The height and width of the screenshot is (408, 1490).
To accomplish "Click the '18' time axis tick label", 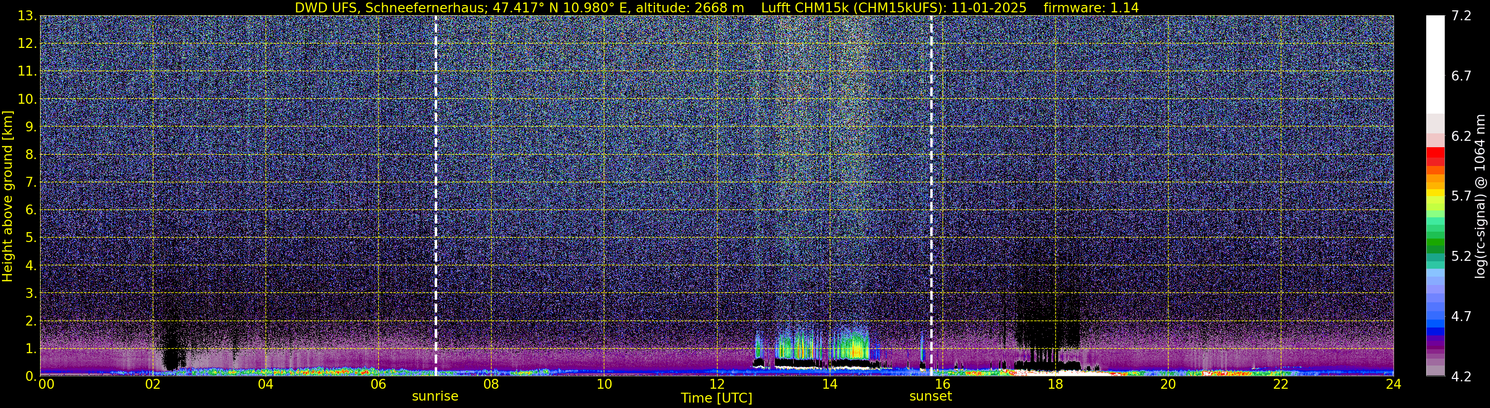I will pyautogui.click(x=1055, y=384).
